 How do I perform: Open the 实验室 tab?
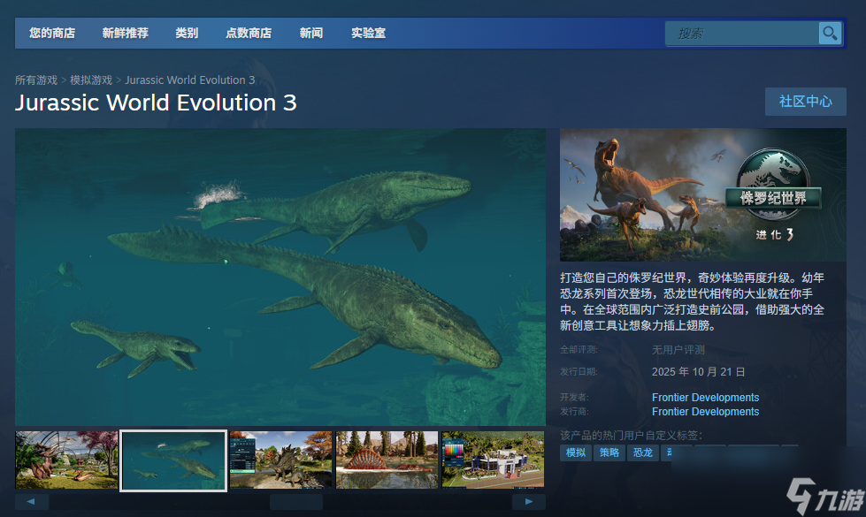(368, 33)
